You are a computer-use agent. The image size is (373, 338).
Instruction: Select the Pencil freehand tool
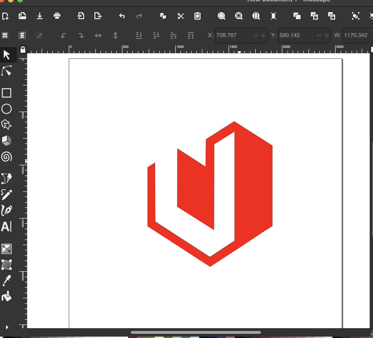coord(7,195)
